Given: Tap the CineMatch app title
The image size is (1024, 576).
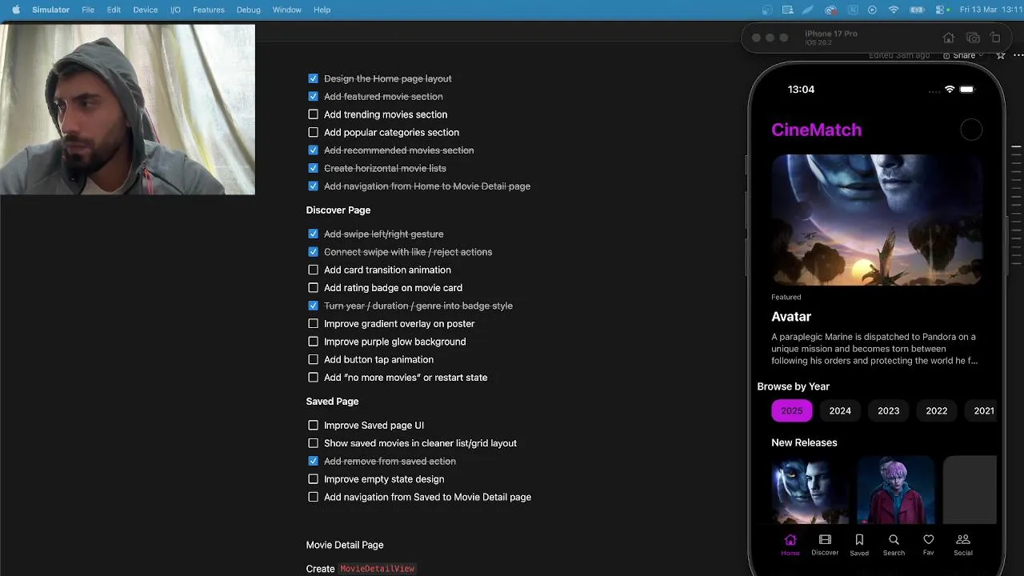Looking at the screenshot, I should (x=816, y=130).
